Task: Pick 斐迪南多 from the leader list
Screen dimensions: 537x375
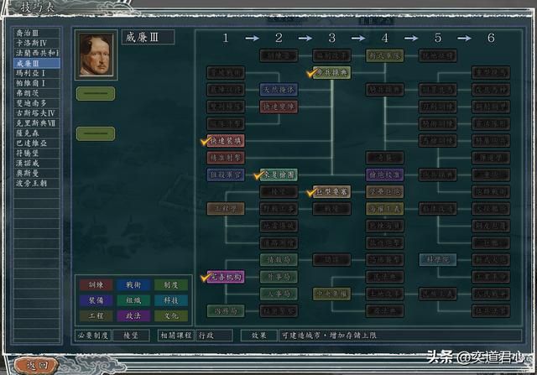Action: click(37, 103)
